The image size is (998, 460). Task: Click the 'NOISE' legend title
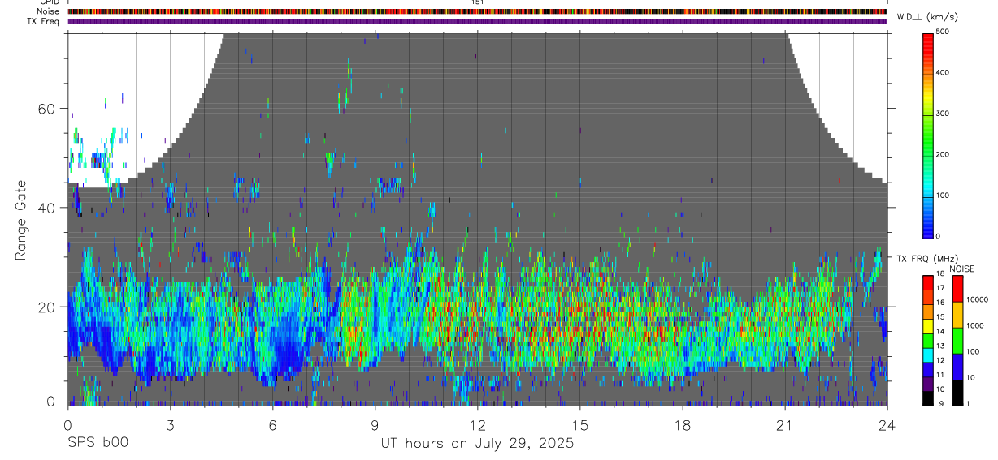click(961, 269)
